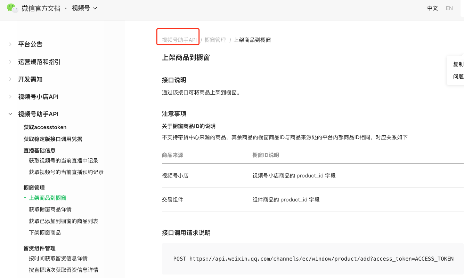Viewport: 464px width, 278px height.
Task: Click 橱窗ID说明 table header
Action: click(266, 155)
